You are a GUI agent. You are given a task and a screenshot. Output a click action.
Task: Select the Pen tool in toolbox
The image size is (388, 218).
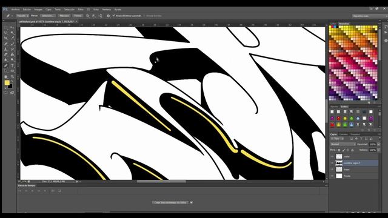[6, 65]
